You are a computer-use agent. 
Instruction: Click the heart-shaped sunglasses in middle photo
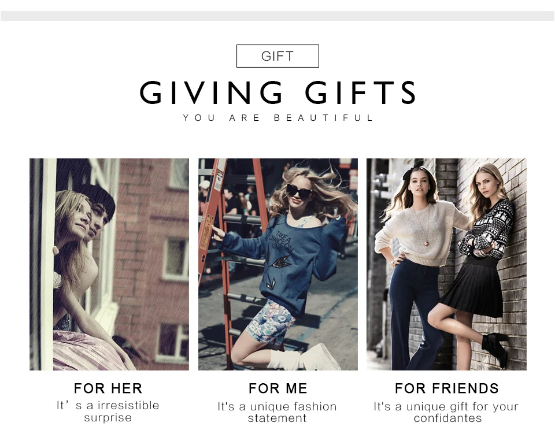click(x=299, y=192)
